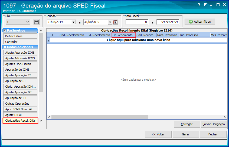Image resolution: width=229 pixels, height=147 pixels.
Task: Click the Fechar button
Action: coord(213,134)
